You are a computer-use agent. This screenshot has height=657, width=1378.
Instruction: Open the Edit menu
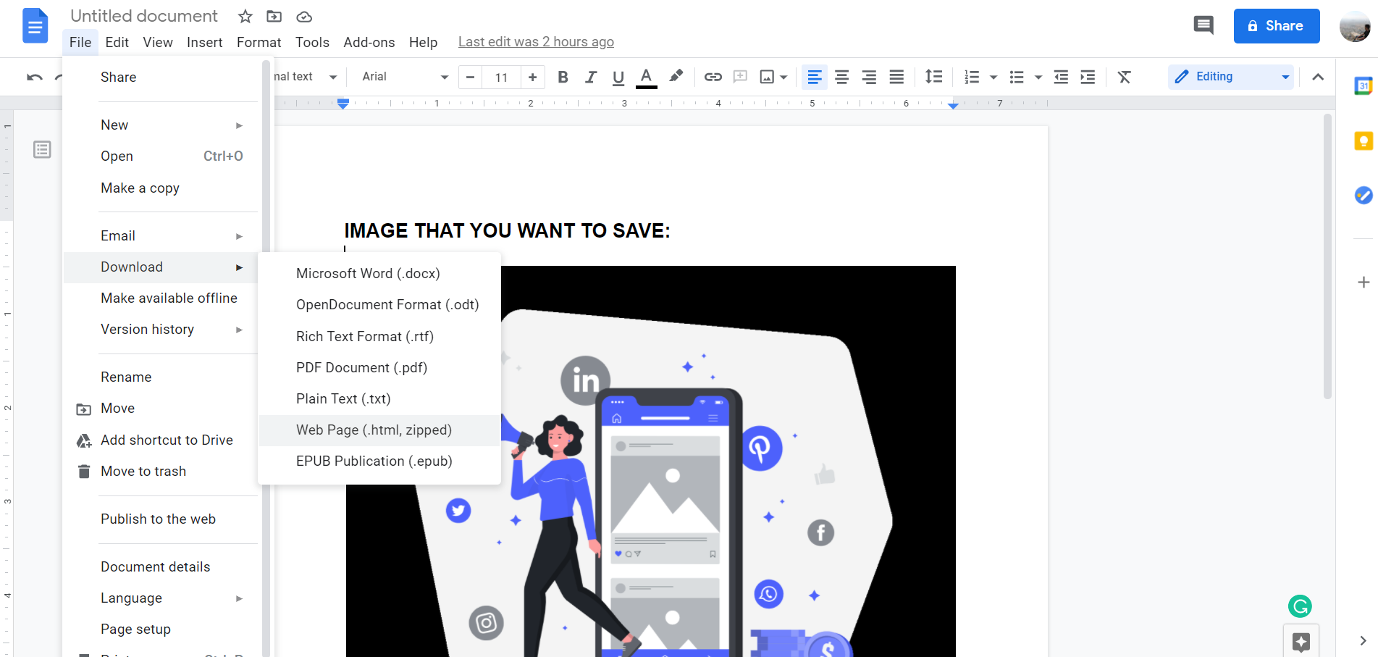click(117, 42)
